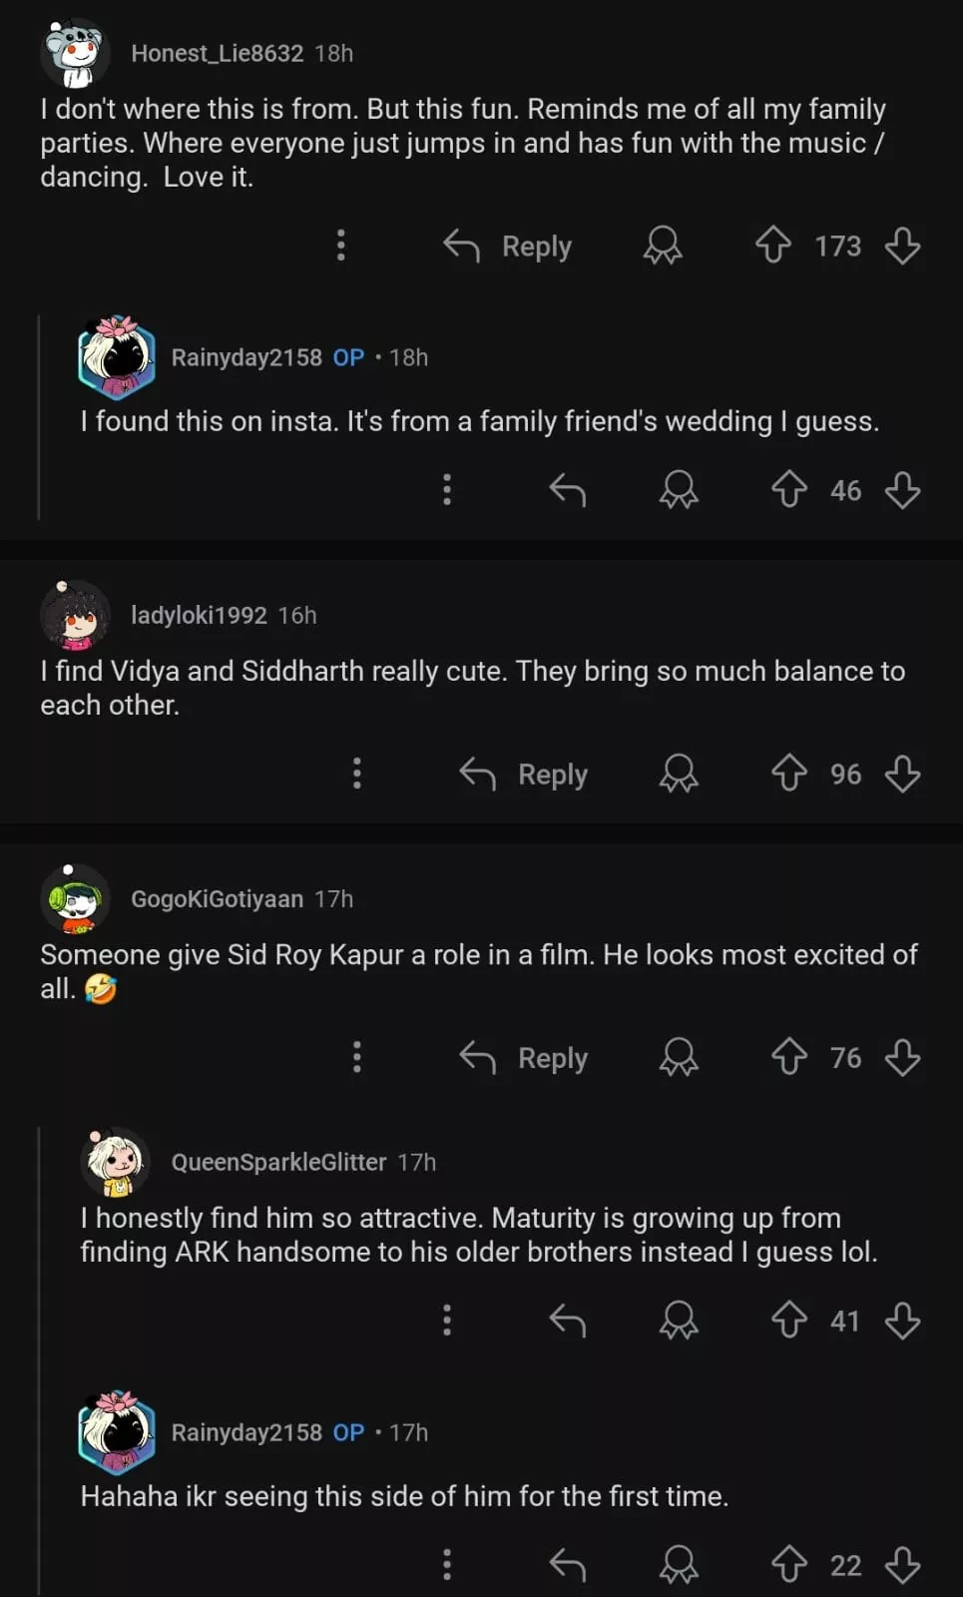963x1597 pixels.
Task: Award ladyloki1992's comment
Action: tap(679, 774)
